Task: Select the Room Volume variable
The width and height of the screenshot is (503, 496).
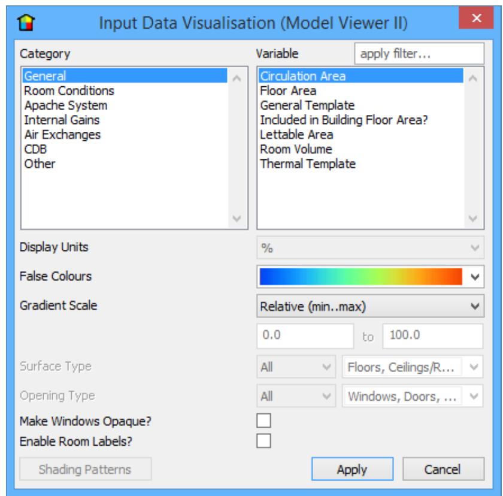Action: coord(361,149)
